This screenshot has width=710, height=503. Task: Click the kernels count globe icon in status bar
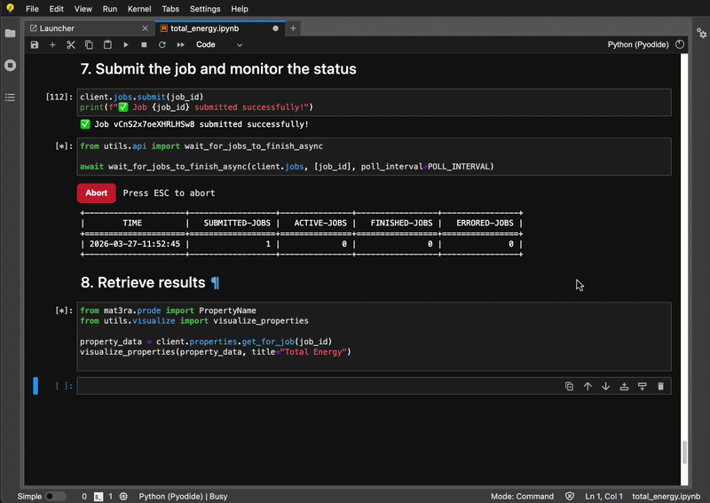(x=123, y=497)
